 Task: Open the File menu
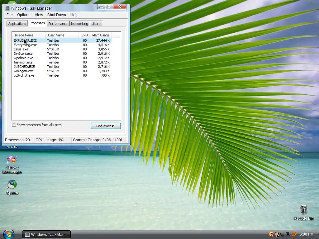10,15
